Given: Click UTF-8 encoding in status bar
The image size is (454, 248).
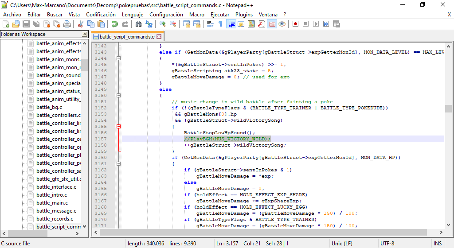Looking at the screenshot, I should click(x=387, y=244).
